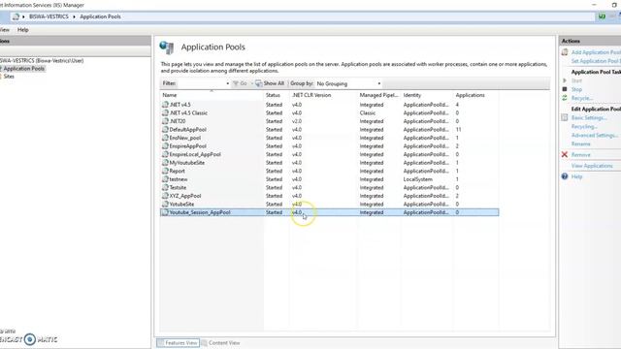This screenshot has width=621, height=349.
Task: Open the Go button dropdown arrow
Action: click(251, 83)
